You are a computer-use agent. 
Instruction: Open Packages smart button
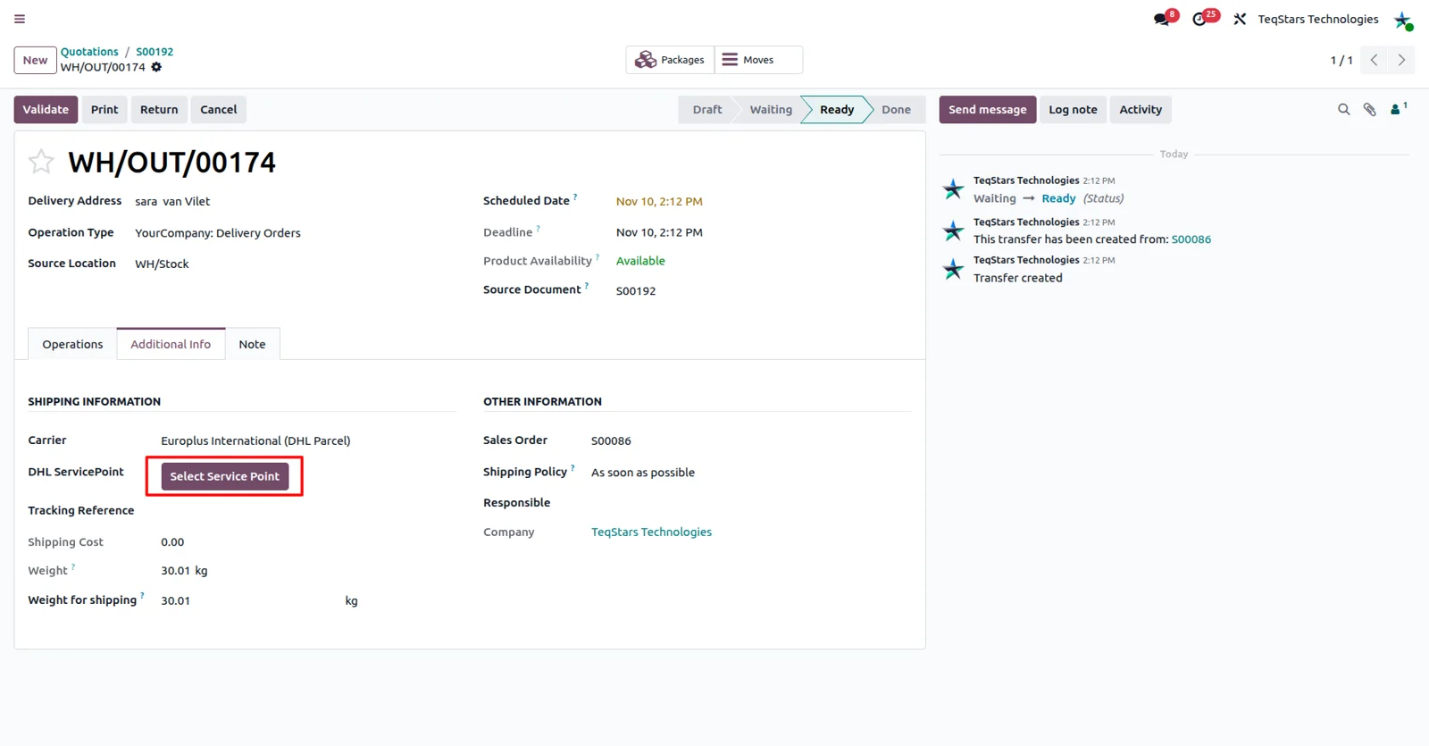coord(670,60)
